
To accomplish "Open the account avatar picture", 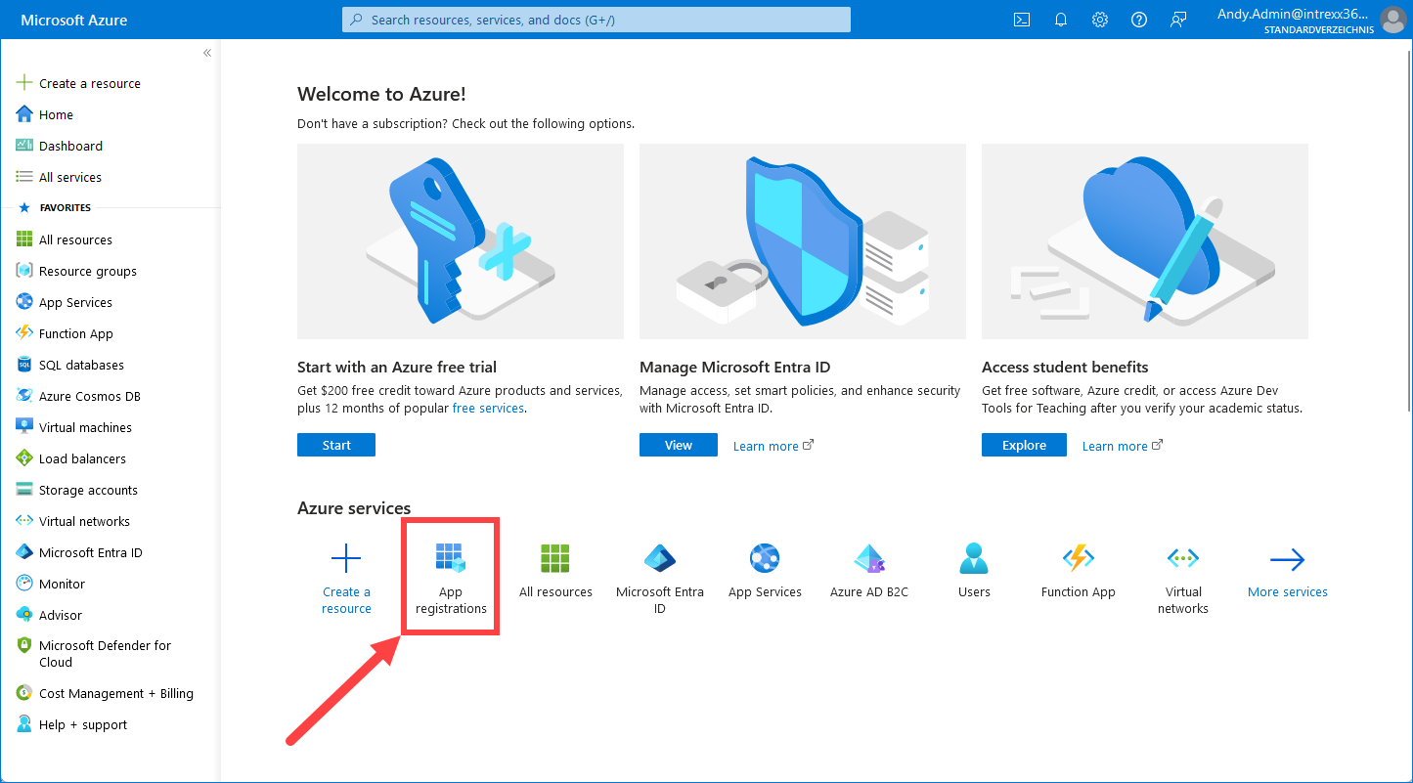I will [x=1393, y=20].
